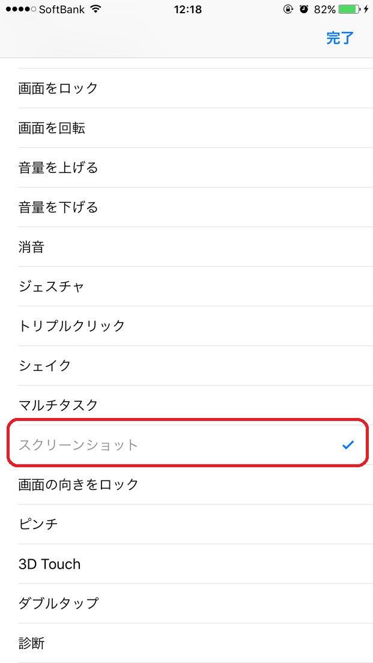Choose 画面の向きをロック option
This screenshot has width=373, height=663.
pyautogui.click(x=186, y=485)
